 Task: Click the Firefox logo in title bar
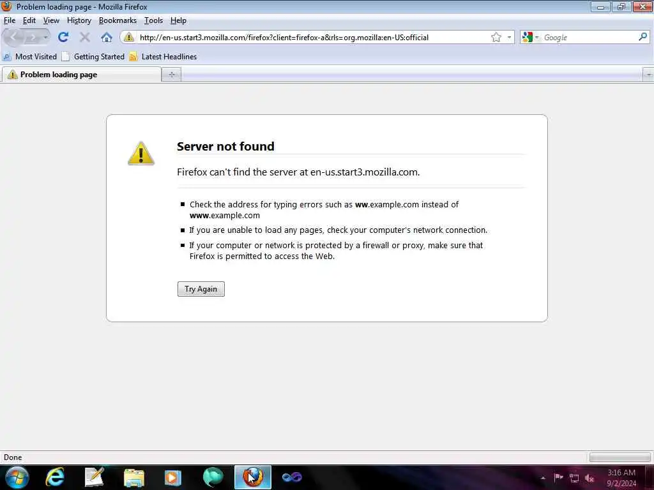coord(6,6)
